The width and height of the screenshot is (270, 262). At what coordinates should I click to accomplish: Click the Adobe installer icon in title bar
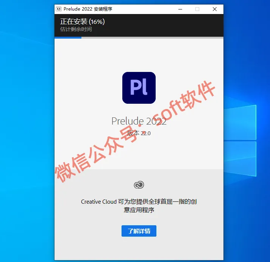[x=59, y=9]
